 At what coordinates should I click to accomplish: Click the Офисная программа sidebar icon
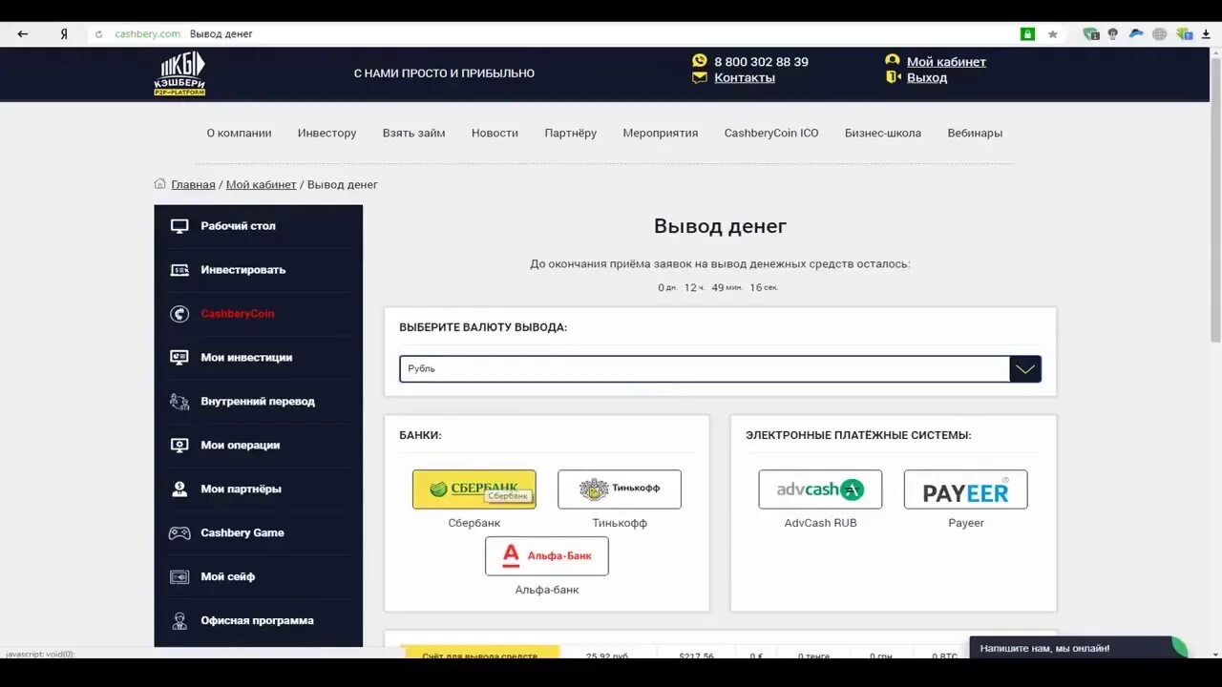coord(179,621)
